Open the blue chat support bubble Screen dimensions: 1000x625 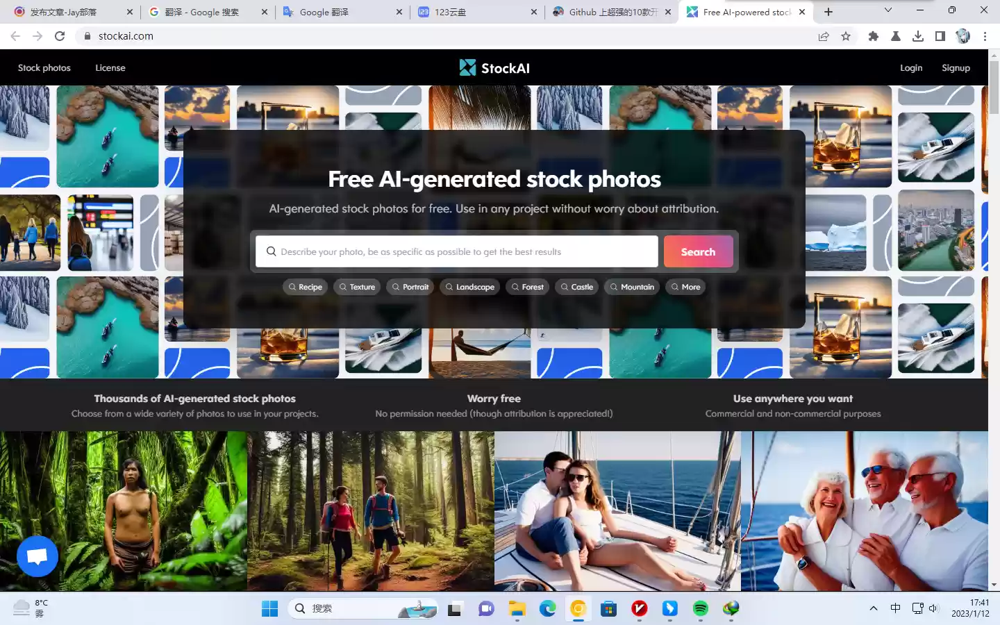[37, 556]
